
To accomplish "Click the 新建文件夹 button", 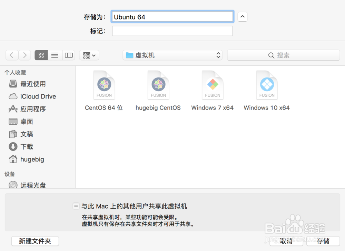I will click(35, 241).
